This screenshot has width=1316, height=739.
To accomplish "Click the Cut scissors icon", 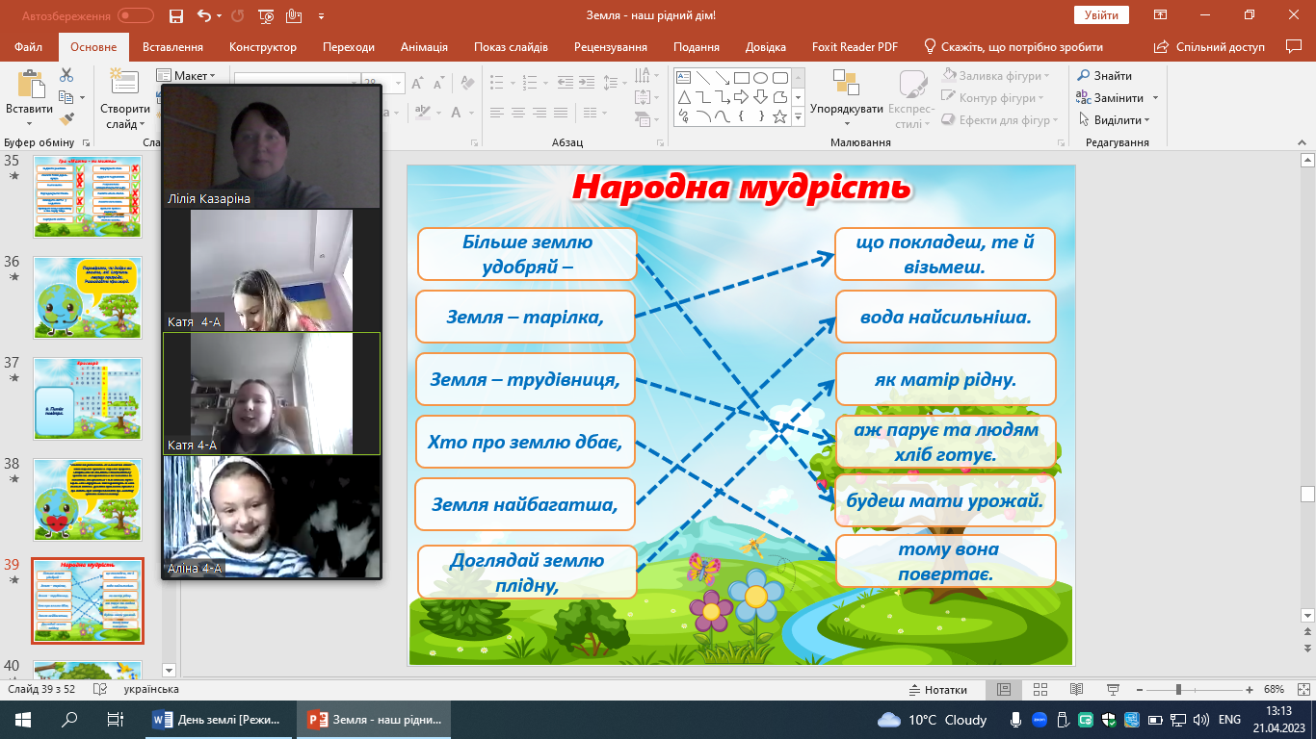I will click(x=66, y=75).
